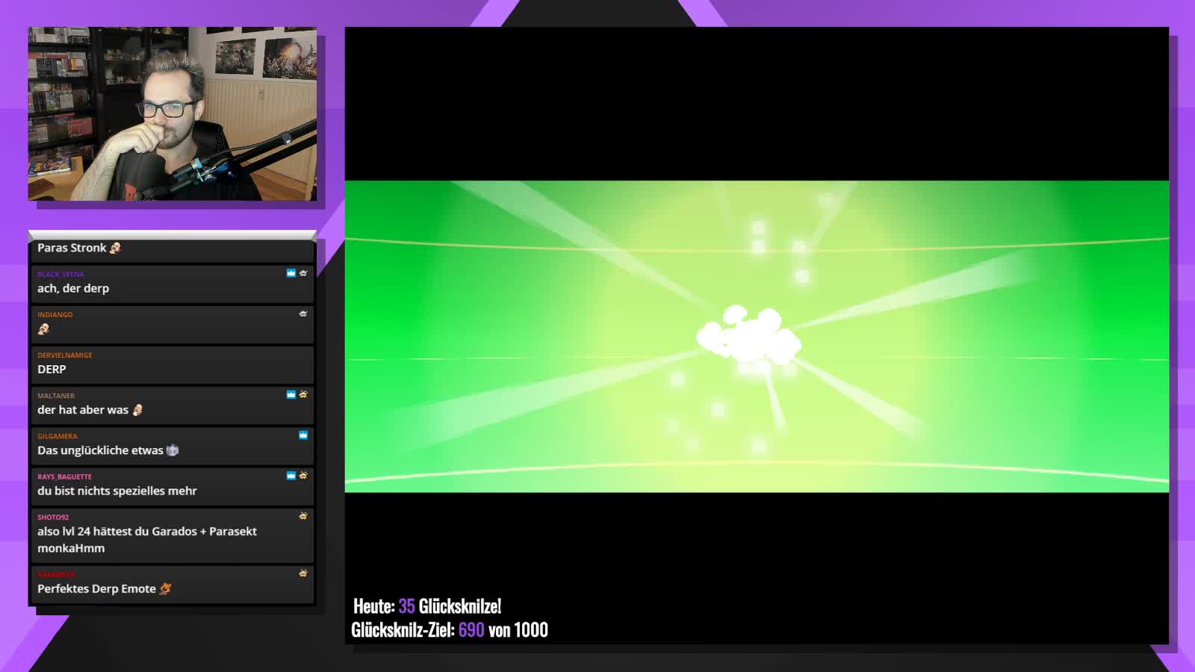
Task: Click the emote after "Das unglückliche etwas"
Action: pyautogui.click(x=173, y=450)
